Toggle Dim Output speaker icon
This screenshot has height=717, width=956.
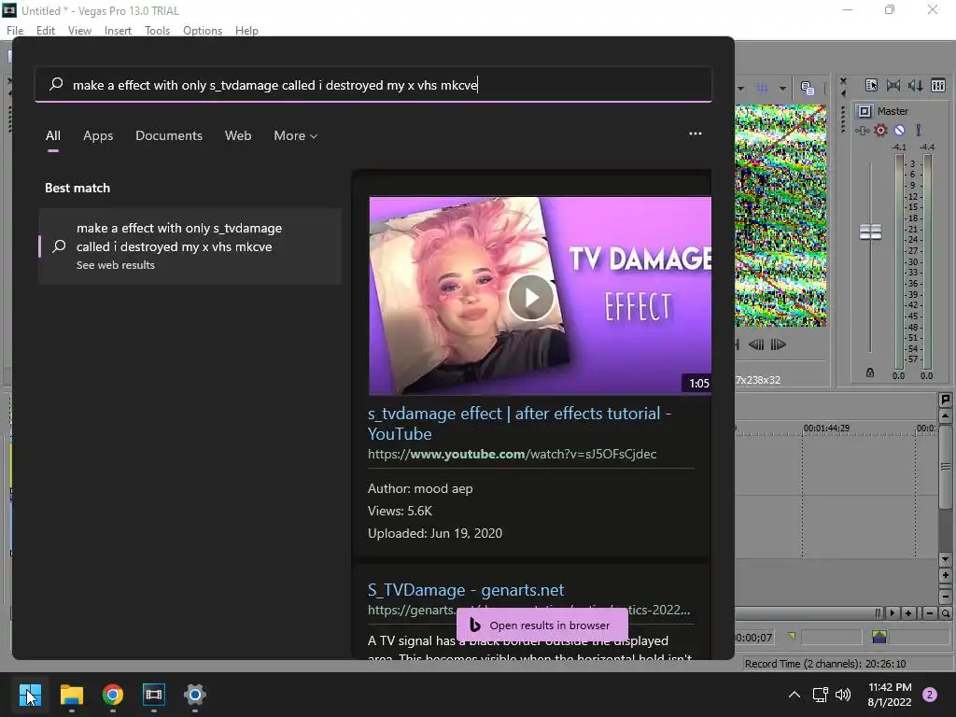point(916,85)
